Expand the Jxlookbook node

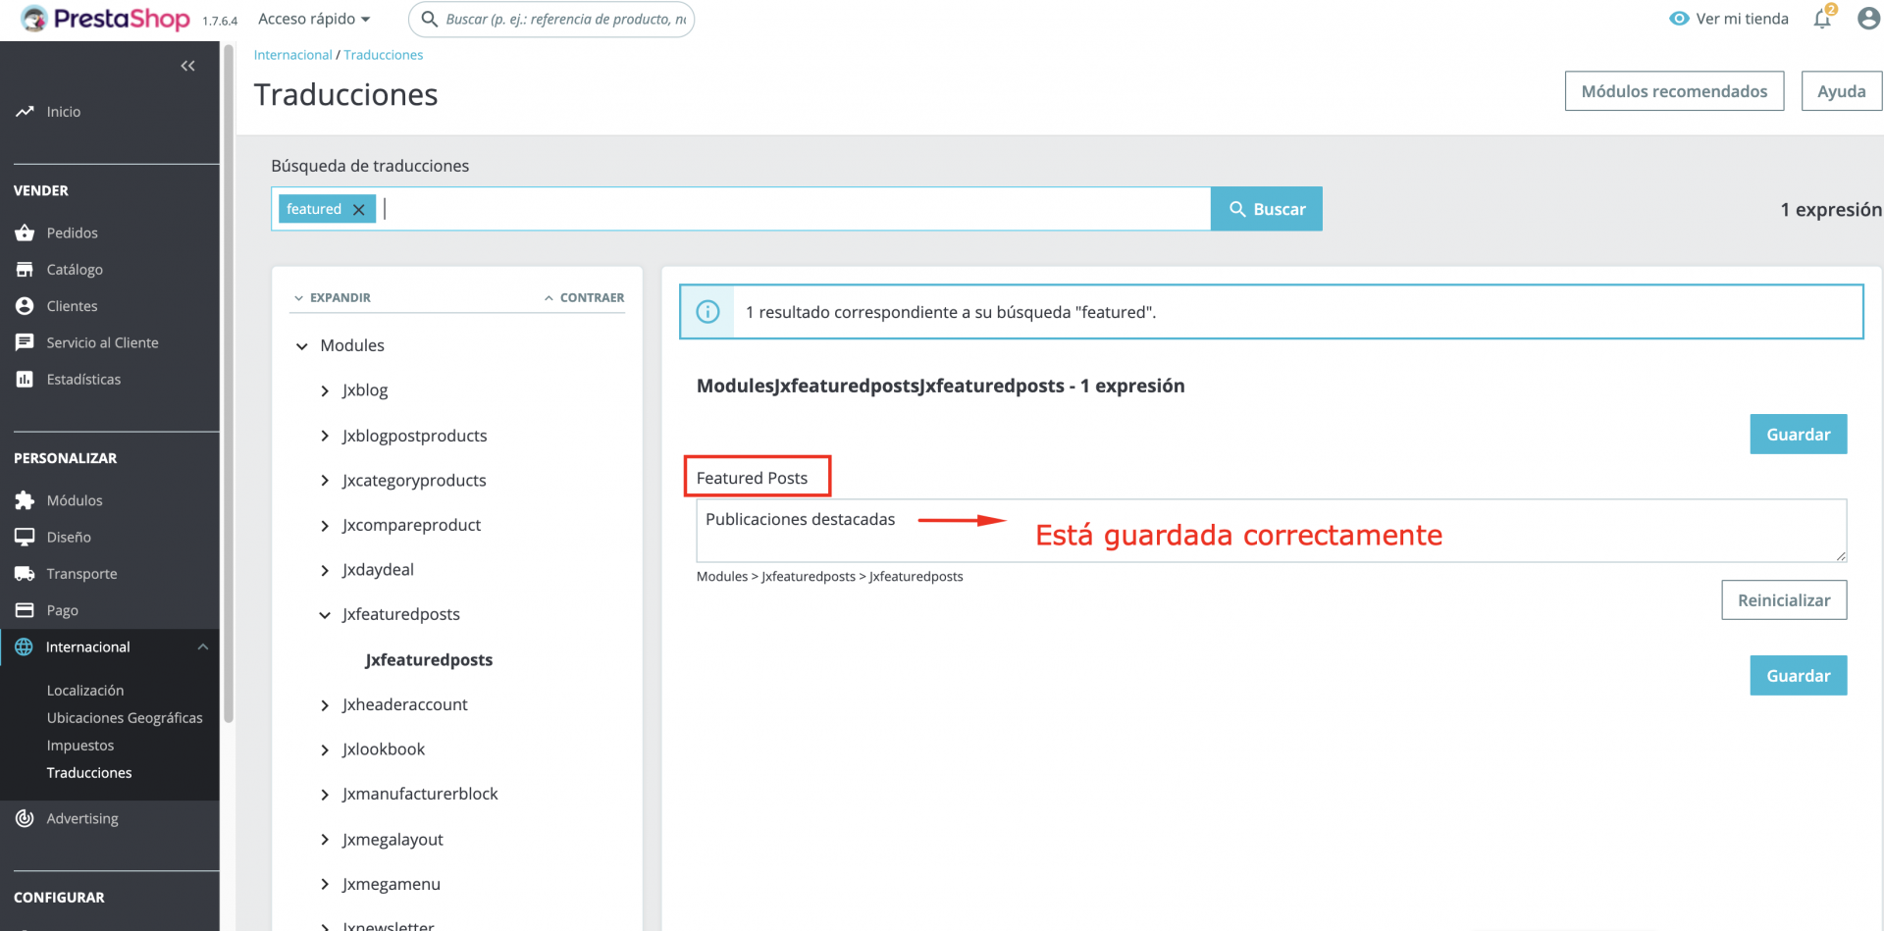coord(325,750)
